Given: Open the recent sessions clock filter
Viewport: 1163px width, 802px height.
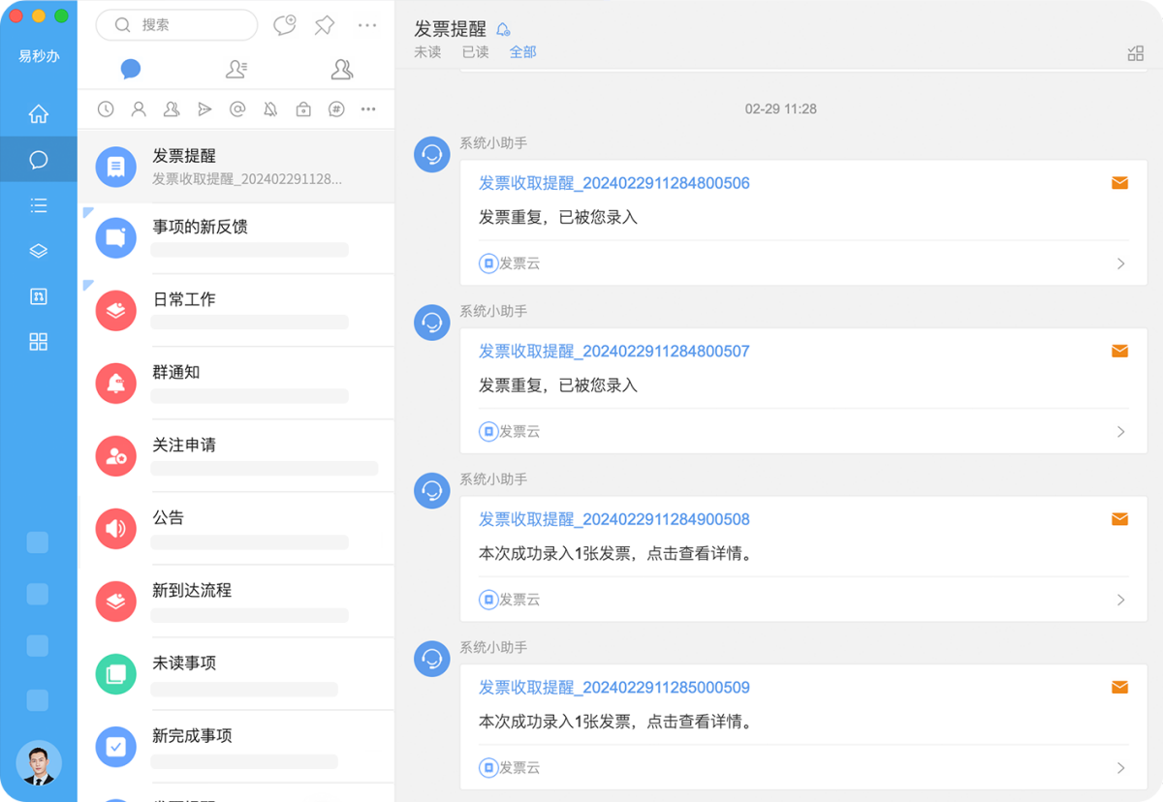Looking at the screenshot, I should [105, 108].
